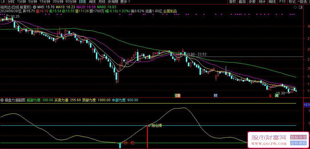Image resolution: width=310 pixels, height=149 pixels.
Task: Click the 叠加 overlay button
Action: pyautogui.click(x=242, y=2)
